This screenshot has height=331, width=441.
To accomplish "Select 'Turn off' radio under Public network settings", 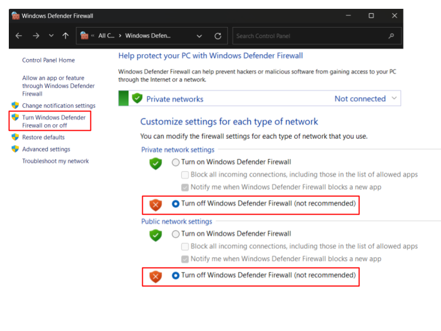I will tap(175, 275).
